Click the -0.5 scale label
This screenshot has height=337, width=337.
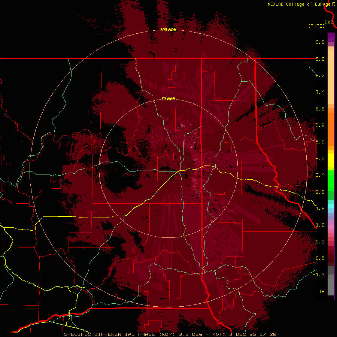point(319,258)
